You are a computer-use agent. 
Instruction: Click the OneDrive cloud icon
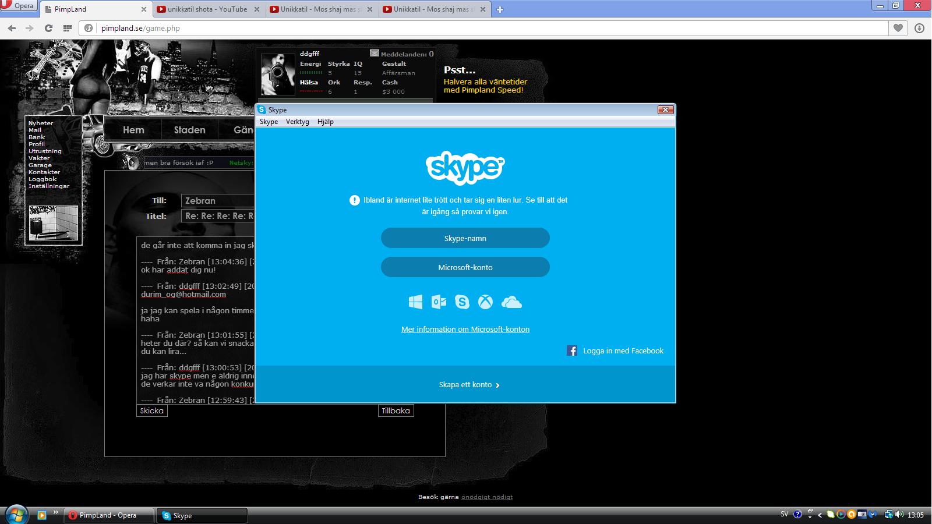pyautogui.click(x=511, y=302)
